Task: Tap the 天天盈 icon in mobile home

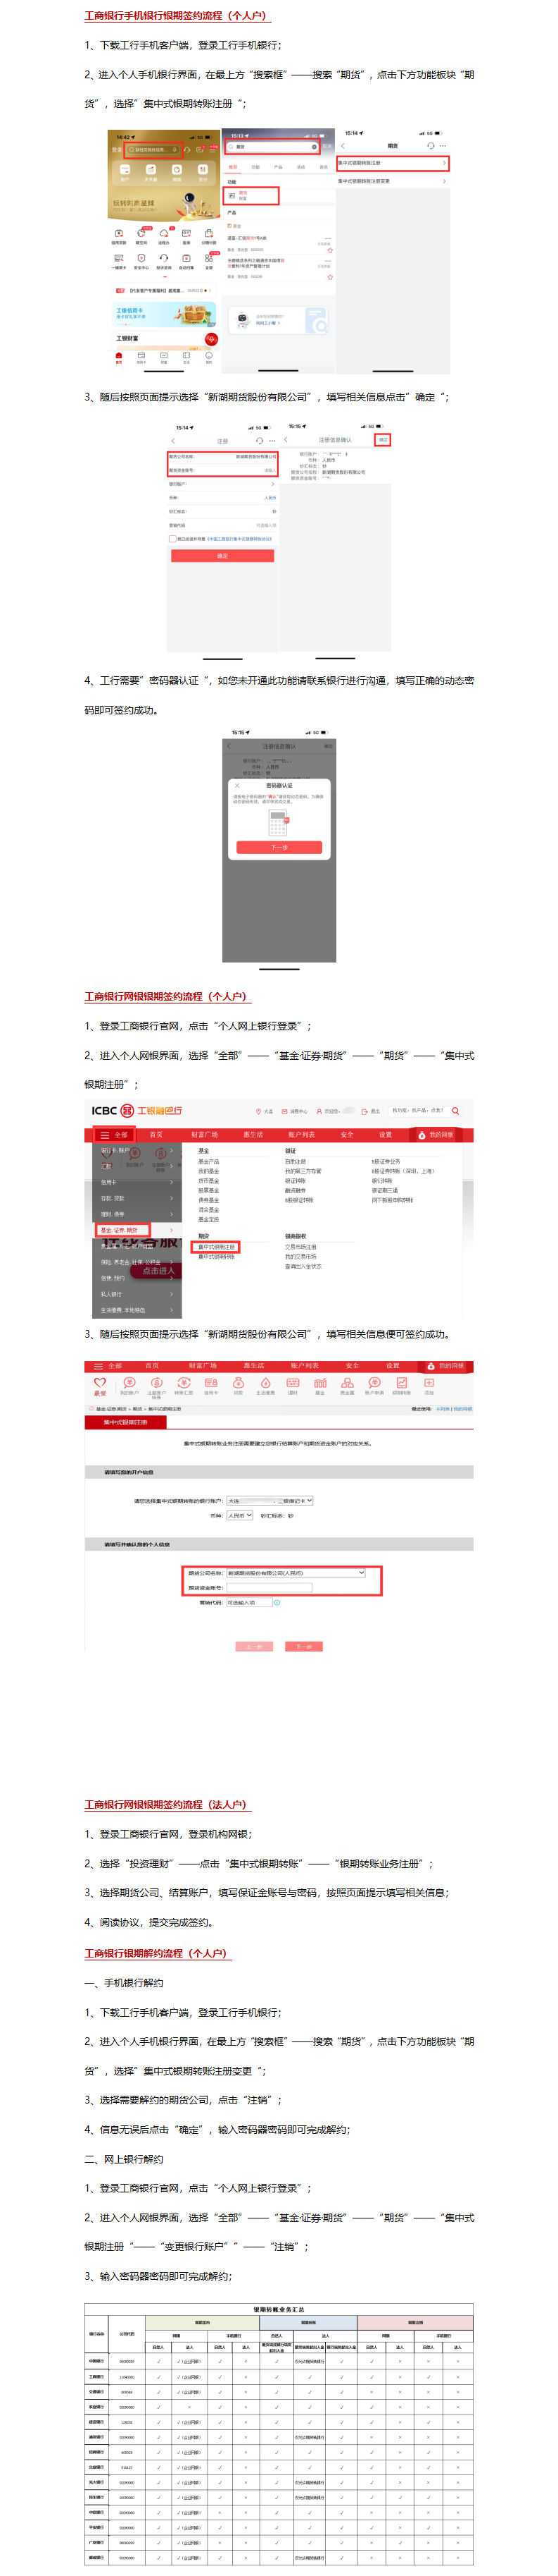Action: (151, 173)
